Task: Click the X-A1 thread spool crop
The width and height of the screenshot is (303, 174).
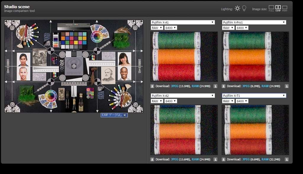Action: click(x=184, y=57)
